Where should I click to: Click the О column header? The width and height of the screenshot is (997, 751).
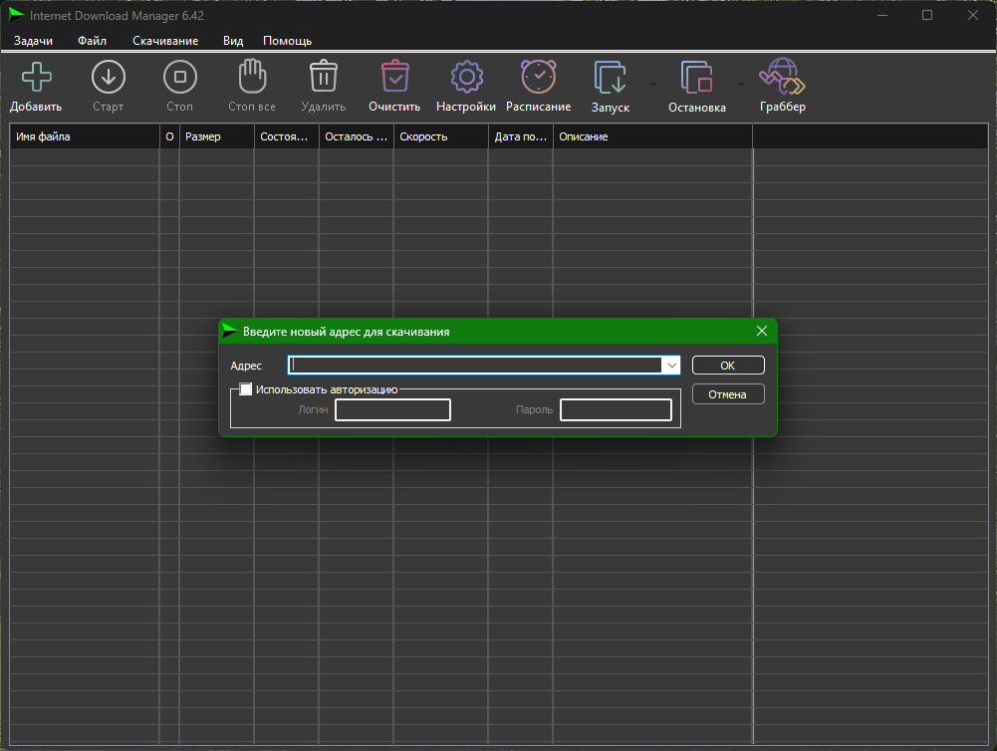[x=169, y=136]
